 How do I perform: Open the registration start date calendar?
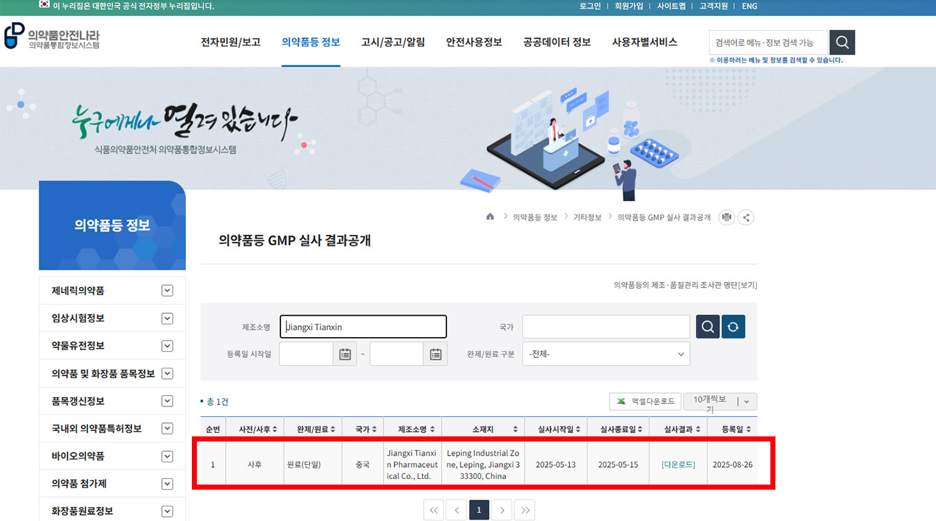344,354
